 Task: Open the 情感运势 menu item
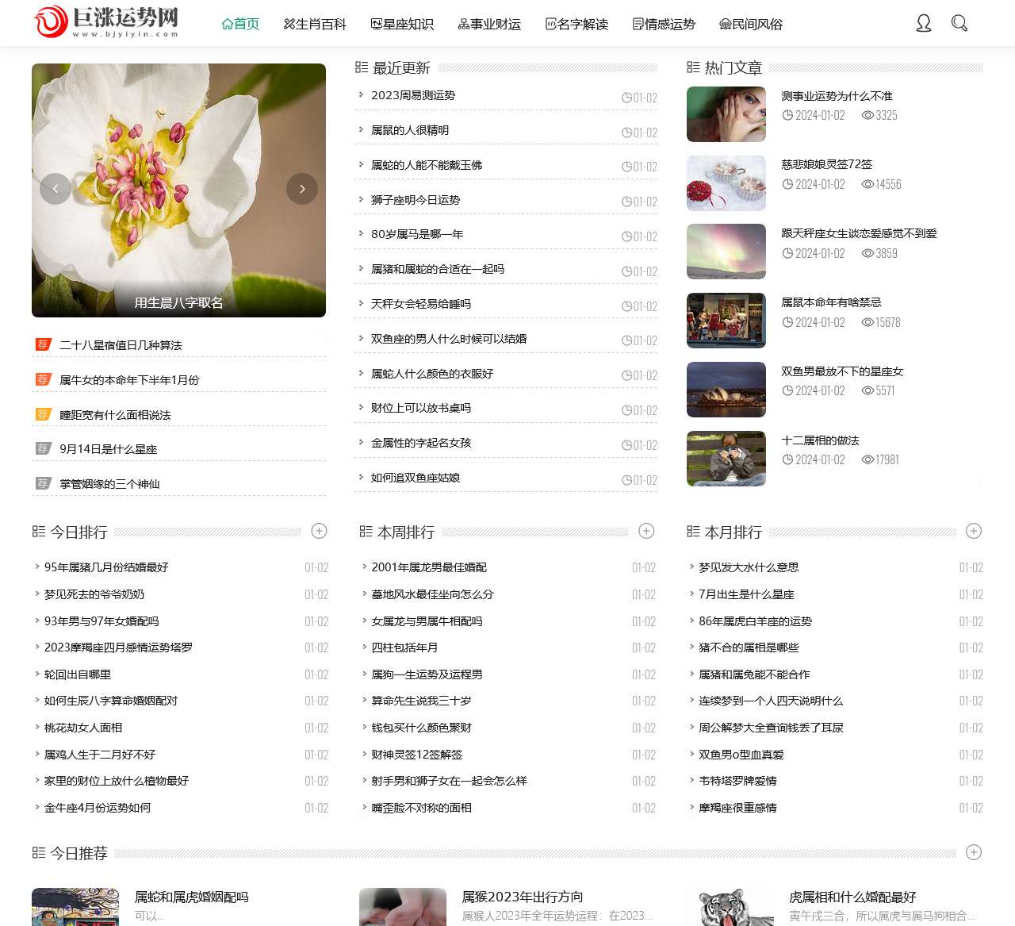click(664, 25)
